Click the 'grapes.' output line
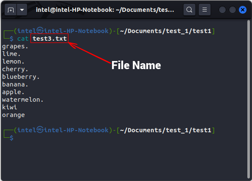The height and width of the screenshot is (181, 252). [x=15, y=47]
